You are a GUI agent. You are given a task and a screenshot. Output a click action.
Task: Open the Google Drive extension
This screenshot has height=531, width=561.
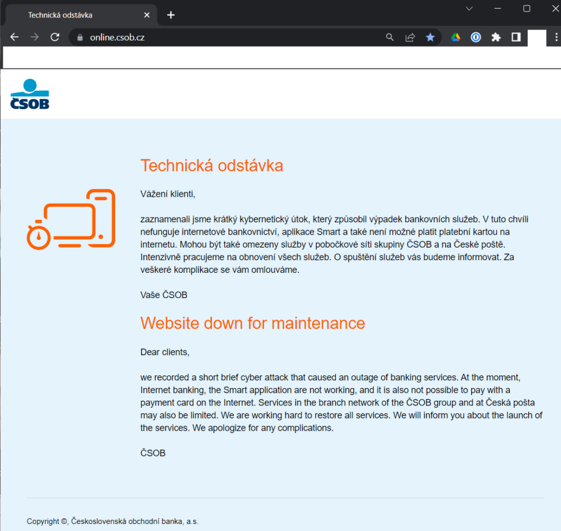pyautogui.click(x=455, y=37)
